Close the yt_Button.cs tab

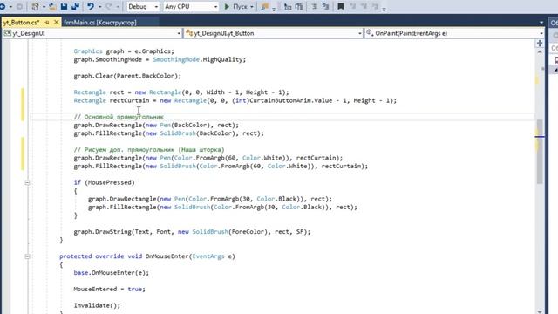tap(56, 22)
